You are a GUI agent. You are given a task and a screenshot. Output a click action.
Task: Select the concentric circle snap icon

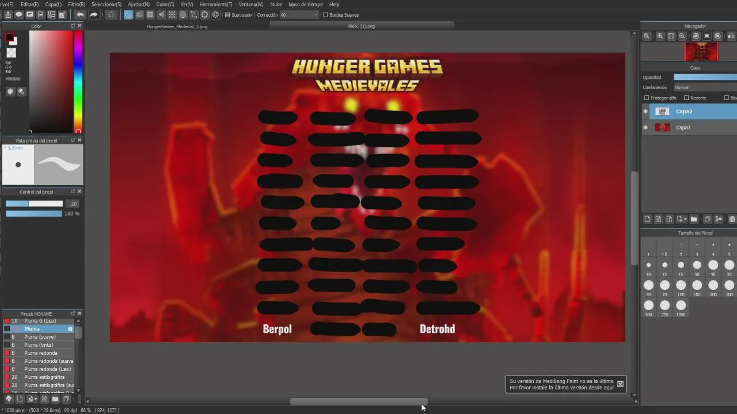click(x=183, y=14)
